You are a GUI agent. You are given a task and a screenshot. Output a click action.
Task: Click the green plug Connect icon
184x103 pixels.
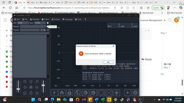click(x=48, y=23)
